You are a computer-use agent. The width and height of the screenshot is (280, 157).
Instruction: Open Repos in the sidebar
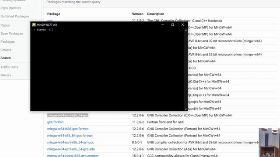pos(5,25)
